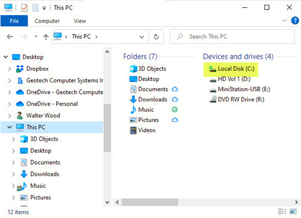Collapse the This PC tree node
The image size is (301, 218).
tap(10, 127)
